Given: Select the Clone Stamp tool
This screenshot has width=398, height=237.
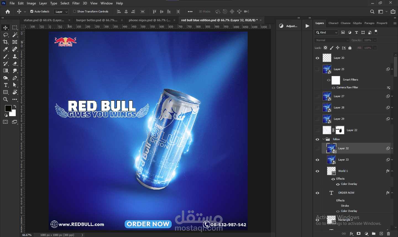Looking at the screenshot, I should coord(15,56).
